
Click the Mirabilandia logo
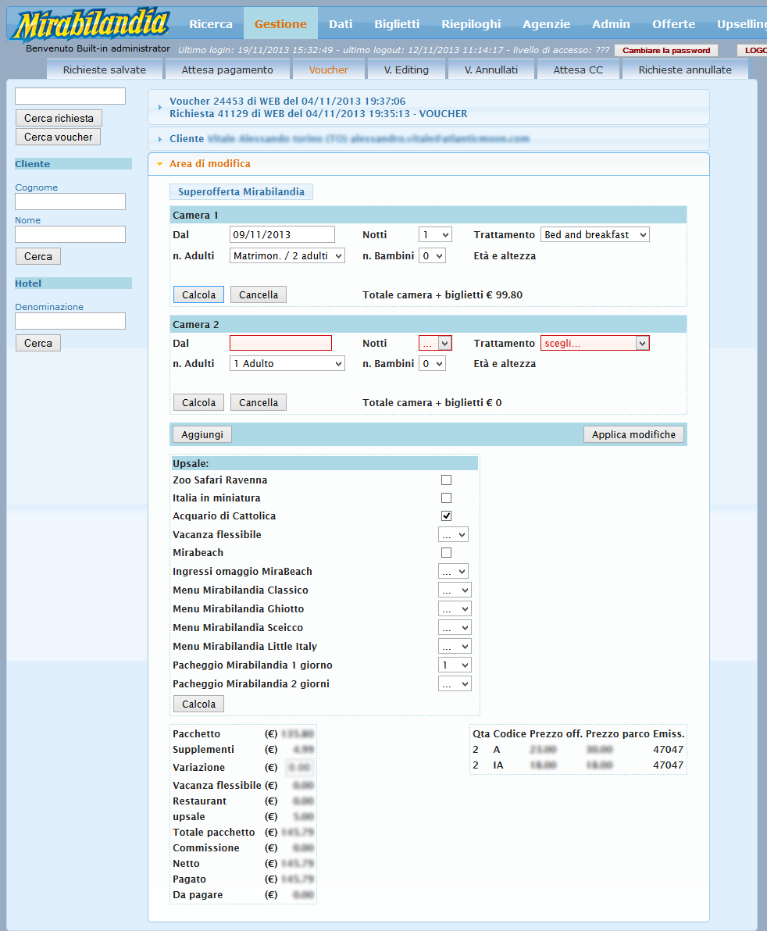(x=92, y=24)
